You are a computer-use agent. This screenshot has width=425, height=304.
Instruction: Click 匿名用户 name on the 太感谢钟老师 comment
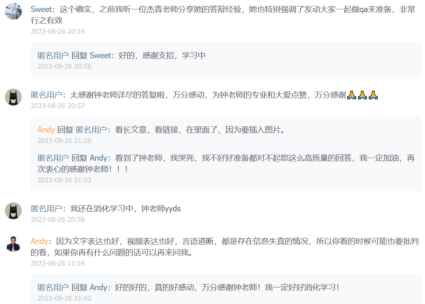pyautogui.click(x=46, y=95)
